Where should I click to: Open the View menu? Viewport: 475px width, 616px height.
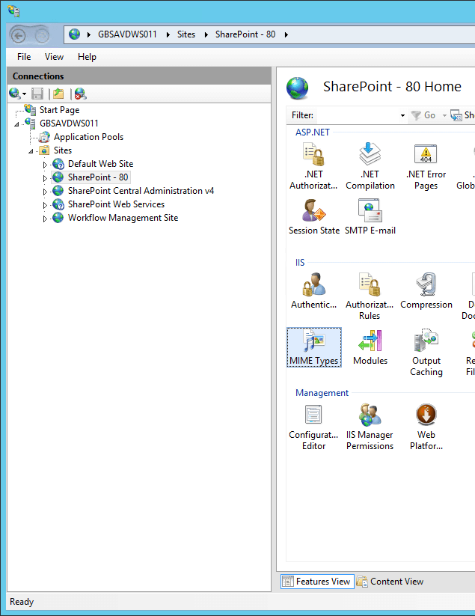point(54,57)
